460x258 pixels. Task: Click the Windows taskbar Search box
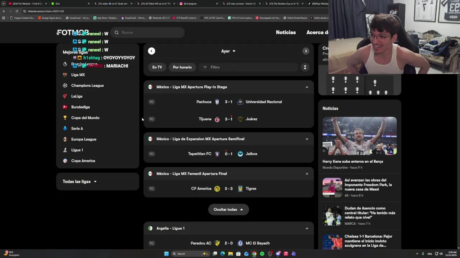pos(190,254)
